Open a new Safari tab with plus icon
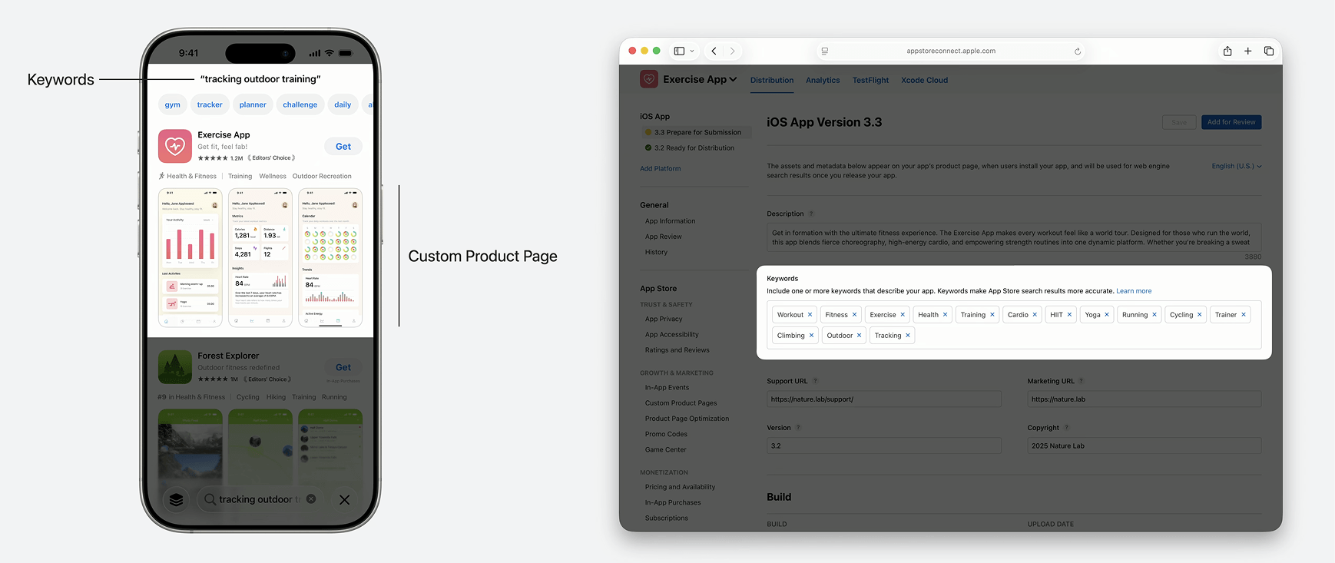Image resolution: width=1335 pixels, height=563 pixels. pos(1248,51)
